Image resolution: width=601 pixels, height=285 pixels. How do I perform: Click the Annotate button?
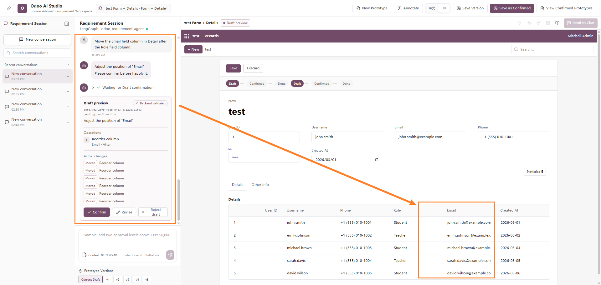[408, 8]
